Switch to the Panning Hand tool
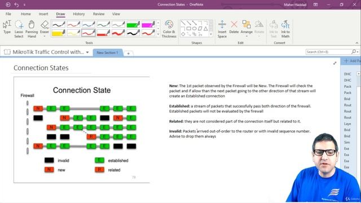Screen dimensions: 361x203 coord(32,29)
